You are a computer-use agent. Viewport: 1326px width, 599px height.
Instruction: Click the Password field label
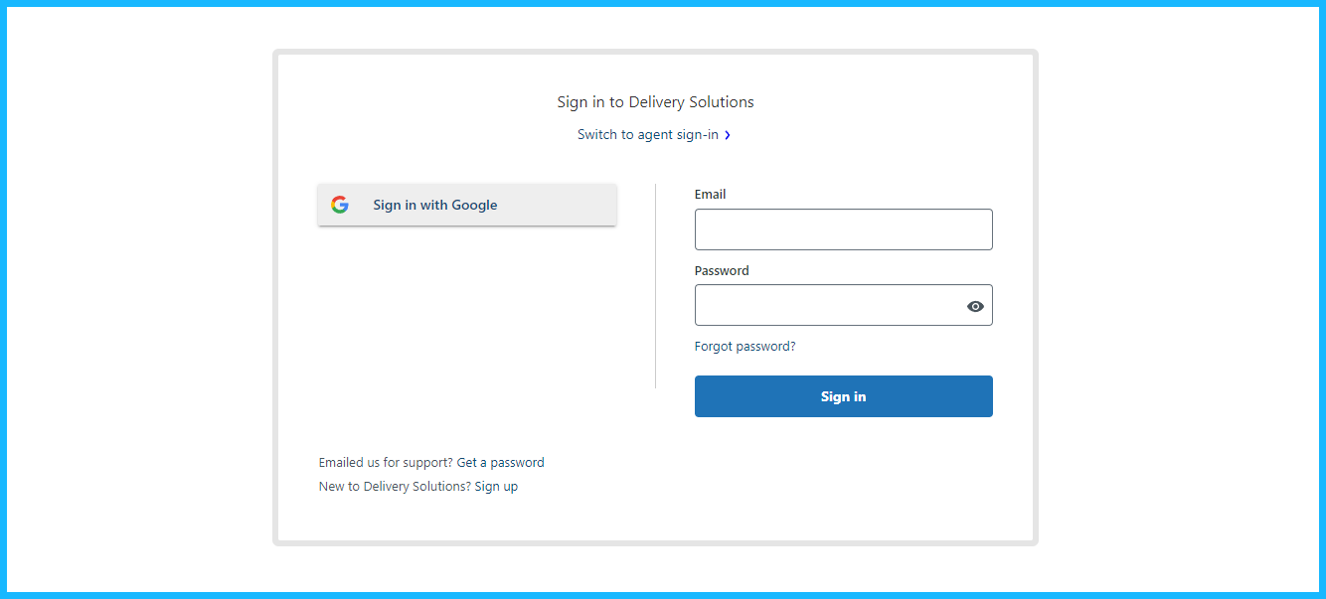[722, 270]
